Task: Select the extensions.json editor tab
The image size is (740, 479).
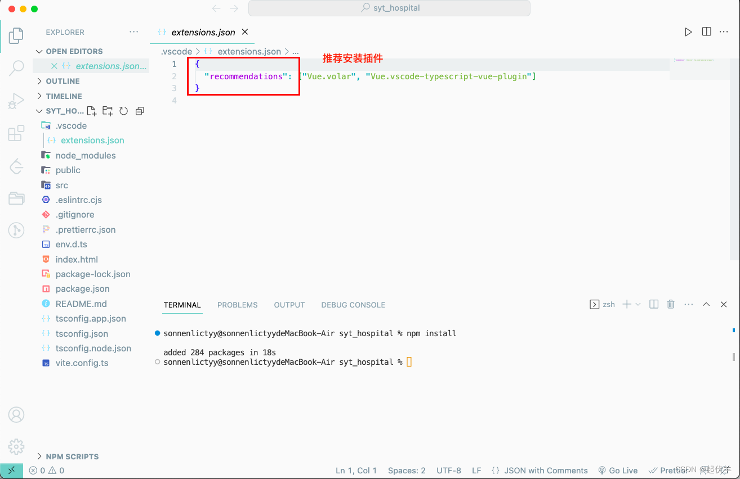Action: pos(203,32)
